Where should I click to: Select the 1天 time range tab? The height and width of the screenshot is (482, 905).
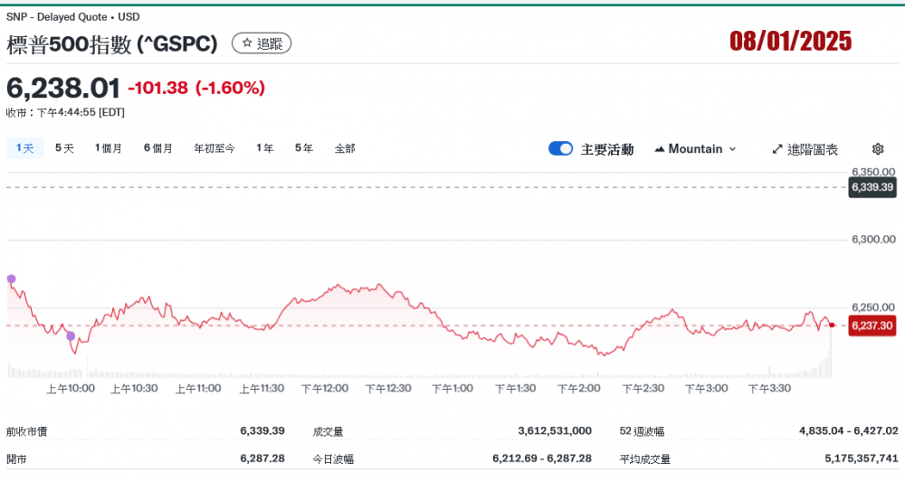(24, 148)
